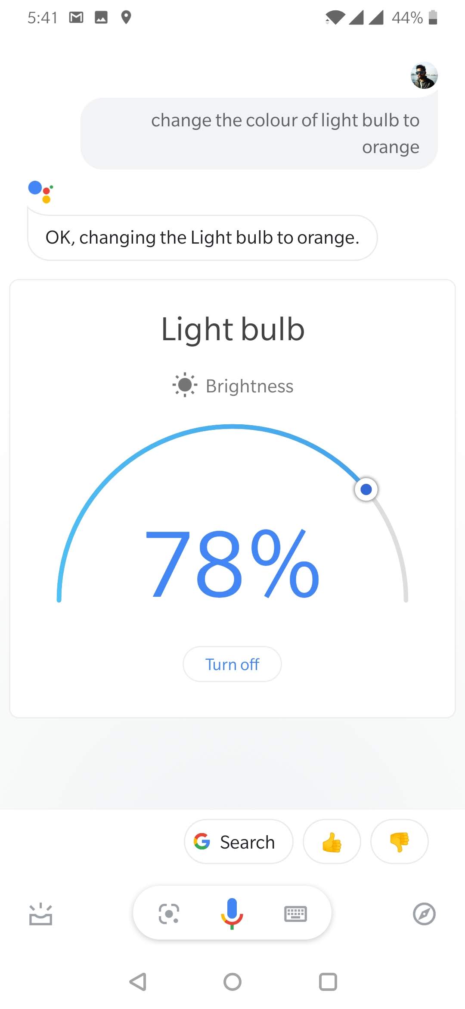Viewport: 465px width, 1009px height.
Task: Open the Explore compass icon
Action: 424,914
